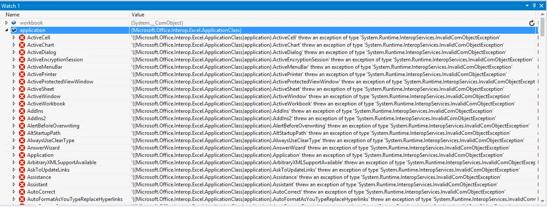Expand the AutoCorrect node

click(x=14, y=192)
